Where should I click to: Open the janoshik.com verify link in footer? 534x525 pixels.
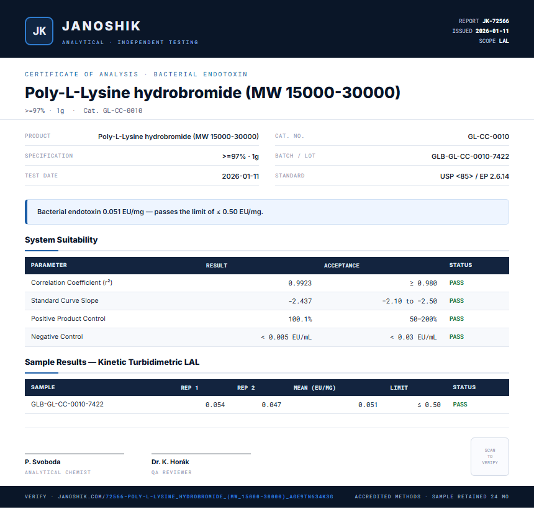[x=196, y=496]
